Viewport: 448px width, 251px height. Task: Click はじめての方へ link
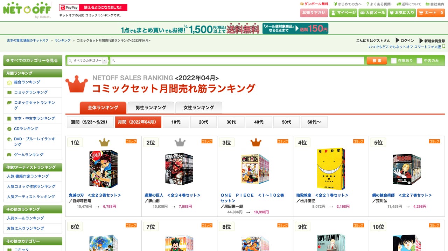(347, 4)
